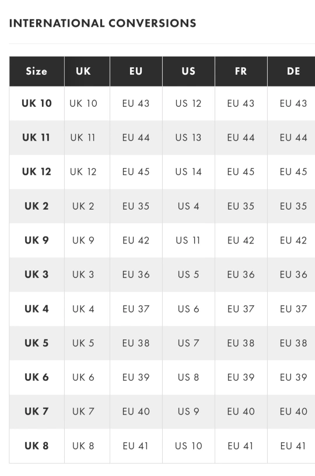Screen dimensions: 315x476
Task: Click the Size column header
Action: pyautogui.click(x=37, y=71)
